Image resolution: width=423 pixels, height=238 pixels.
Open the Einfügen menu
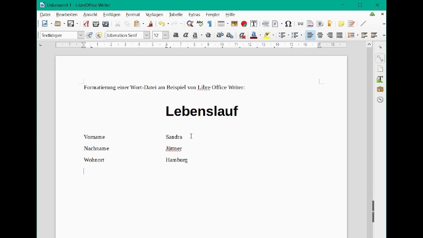pos(112,15)
